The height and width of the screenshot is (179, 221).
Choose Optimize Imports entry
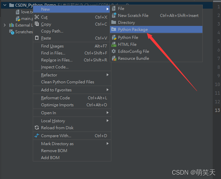pyautogui.click(x=72, y=105)
